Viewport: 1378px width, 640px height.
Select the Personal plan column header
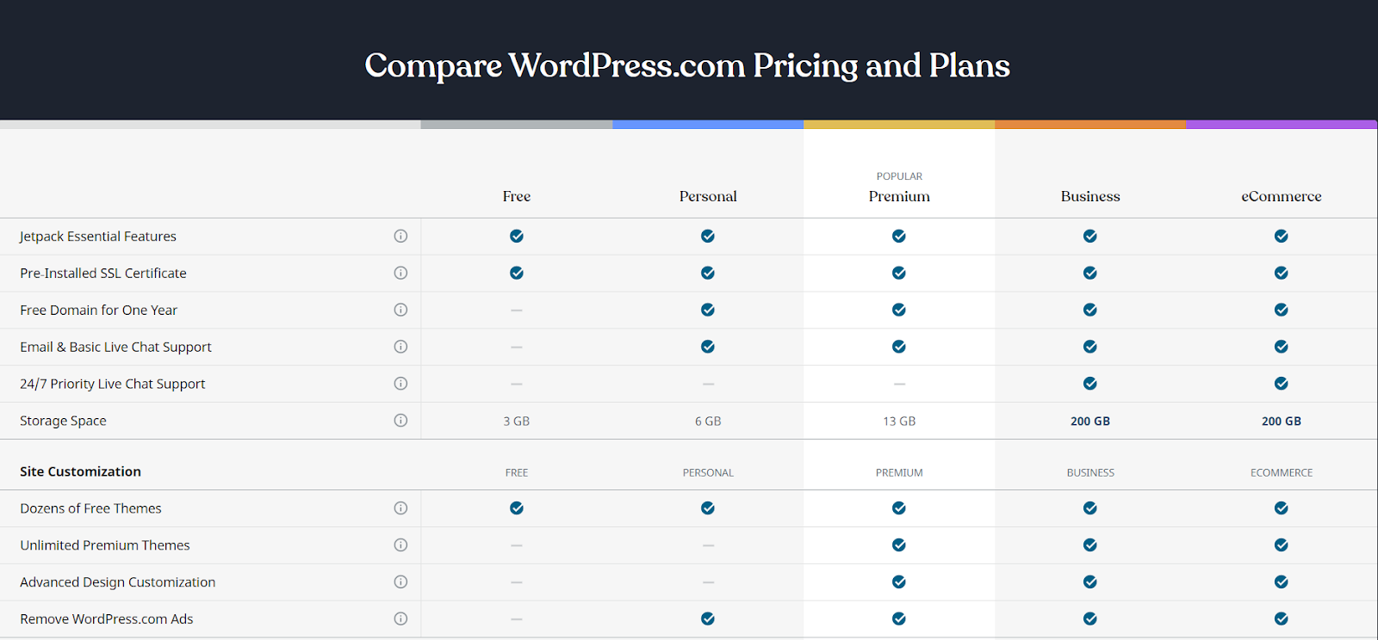(x=708, y=196)
